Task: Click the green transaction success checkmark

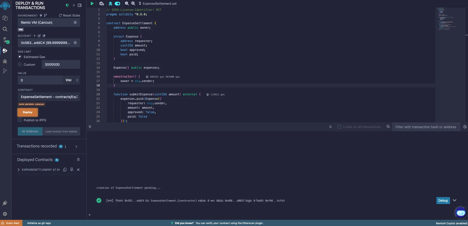Action: [99, 201]
